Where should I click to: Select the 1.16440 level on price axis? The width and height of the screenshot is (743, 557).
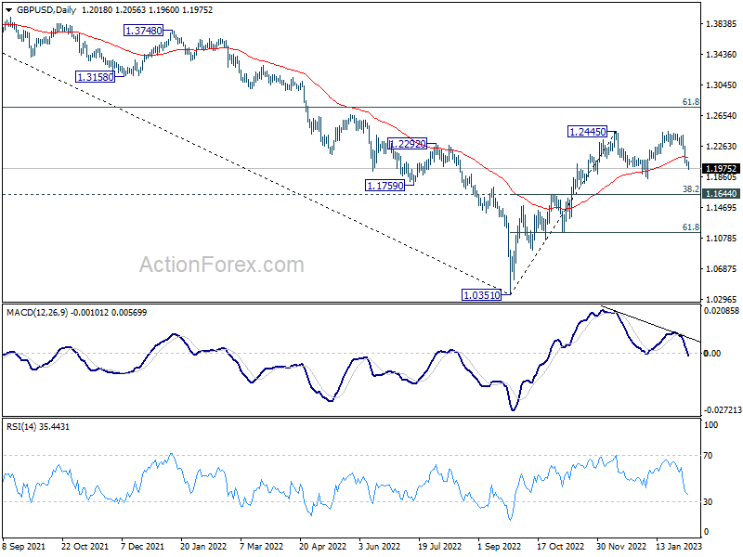coord(721,194)
